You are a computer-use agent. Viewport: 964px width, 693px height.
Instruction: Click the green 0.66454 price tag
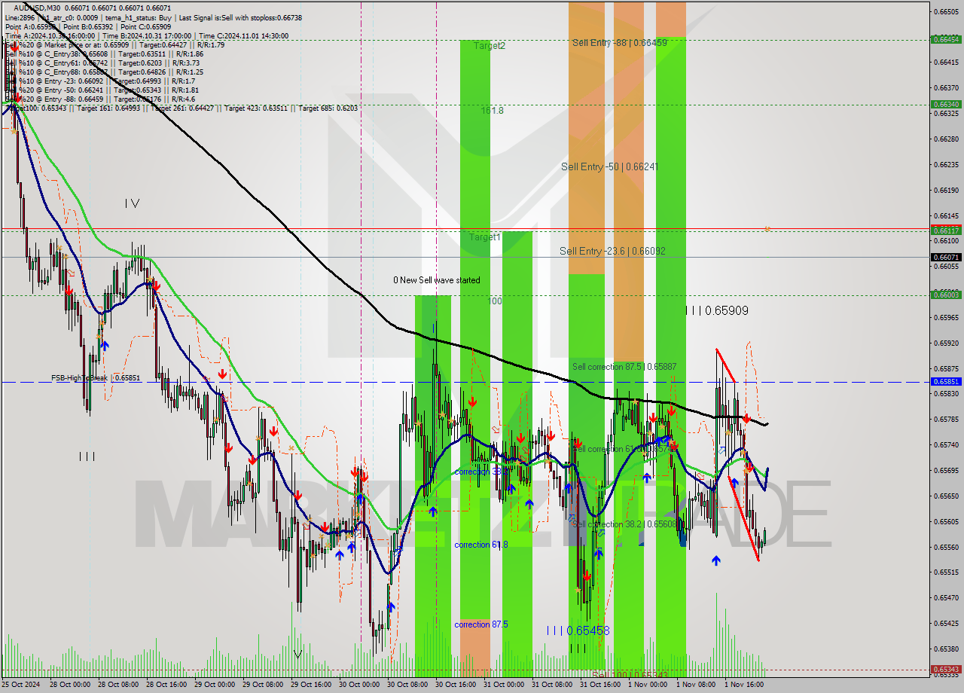click(946, 39)
